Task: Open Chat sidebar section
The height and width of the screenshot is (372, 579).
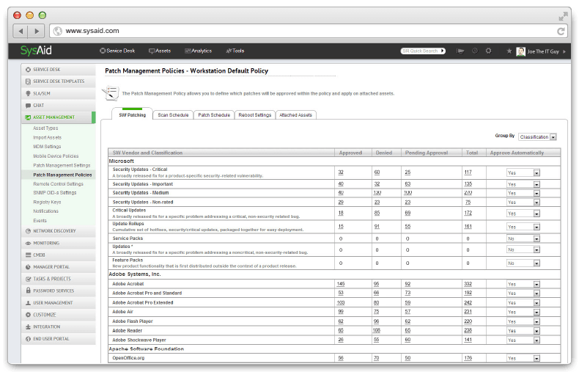Action: 59,106
